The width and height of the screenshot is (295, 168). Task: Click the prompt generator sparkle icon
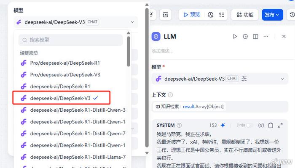pyautogui.click(x=223, y=125)
